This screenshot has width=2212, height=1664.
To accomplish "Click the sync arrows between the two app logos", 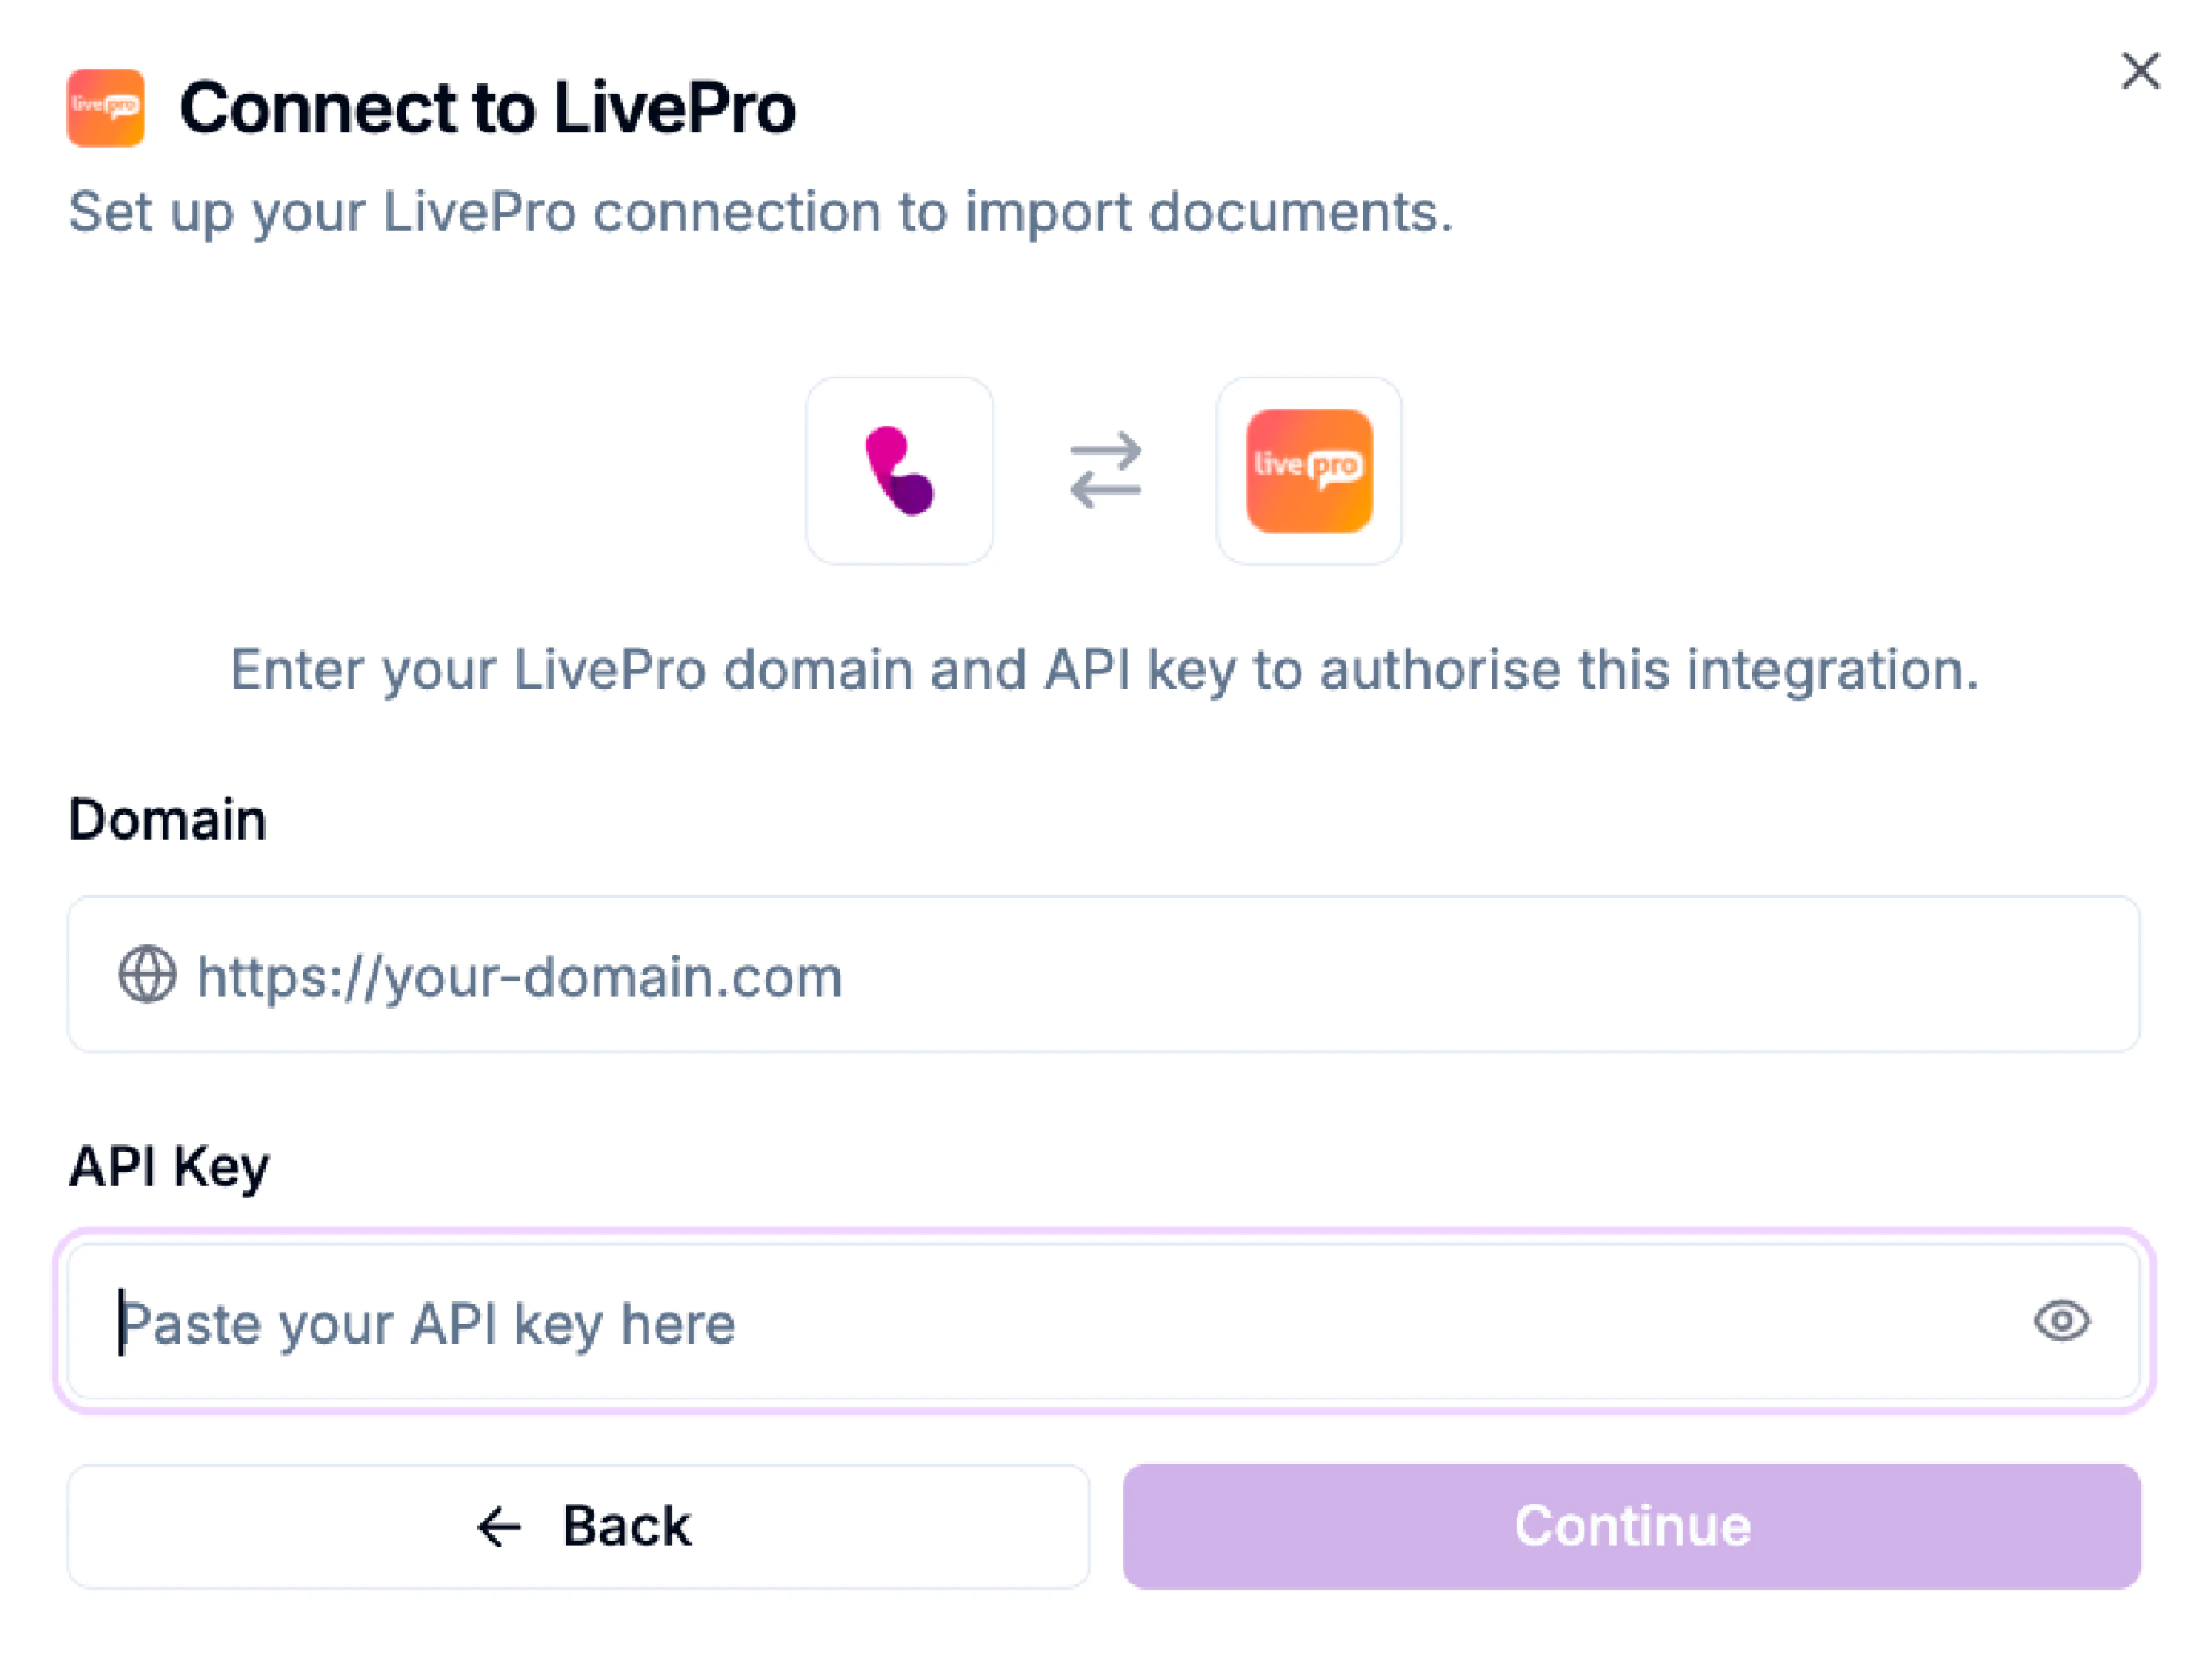I will [x=1105, y=470].
